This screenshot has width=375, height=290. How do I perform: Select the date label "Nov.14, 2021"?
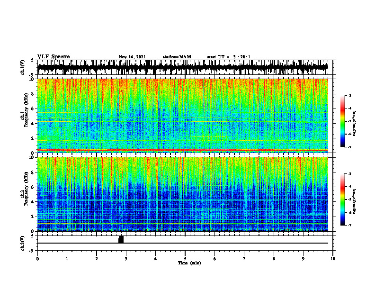pyautogui.click(x=132, y=57)
